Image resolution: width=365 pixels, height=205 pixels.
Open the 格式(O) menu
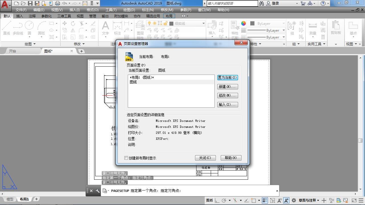92,10
